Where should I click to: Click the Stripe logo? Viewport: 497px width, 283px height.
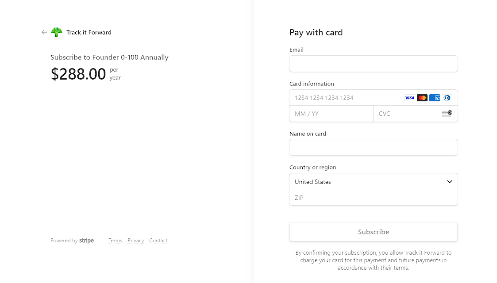86,241
